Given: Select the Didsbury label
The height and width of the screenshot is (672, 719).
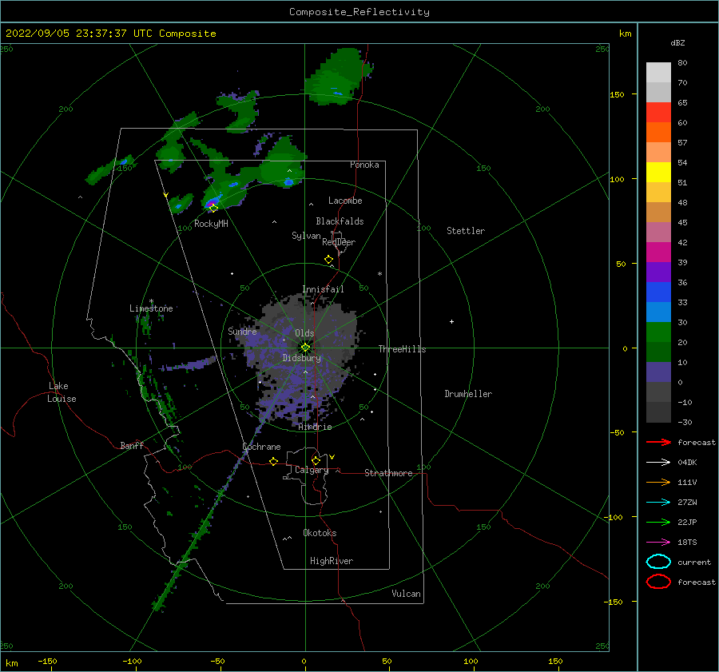Looking at the screenshot, I should 302,358.
